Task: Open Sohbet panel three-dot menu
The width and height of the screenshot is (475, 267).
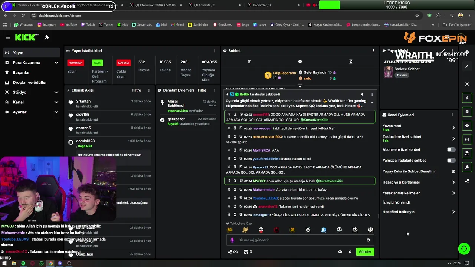Action: [x=373, y=51]
